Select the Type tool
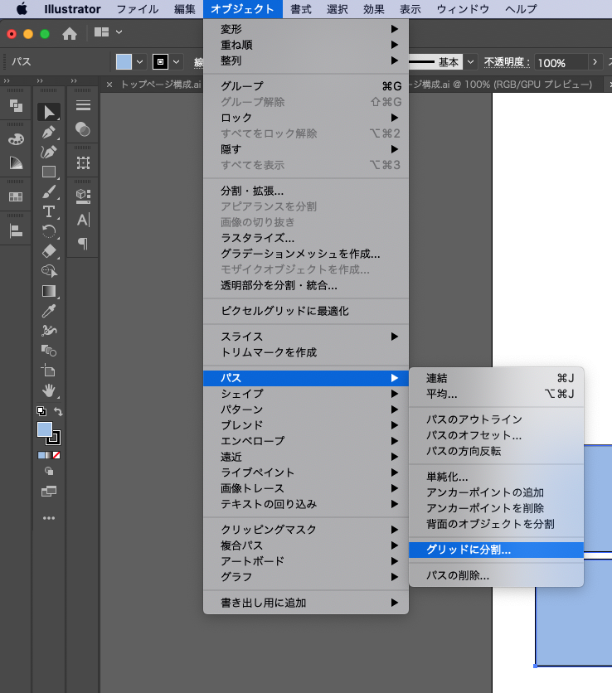This screenshot has width=612, height=693. pyautogui.click(x=49, y=211)
